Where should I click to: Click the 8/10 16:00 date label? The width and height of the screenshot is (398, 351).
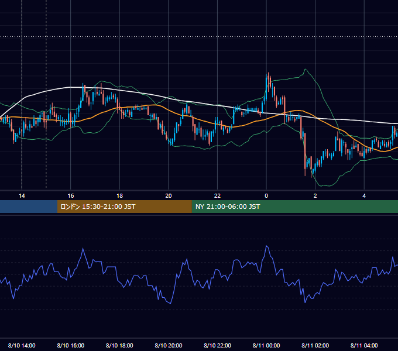[x=71, y=345]
